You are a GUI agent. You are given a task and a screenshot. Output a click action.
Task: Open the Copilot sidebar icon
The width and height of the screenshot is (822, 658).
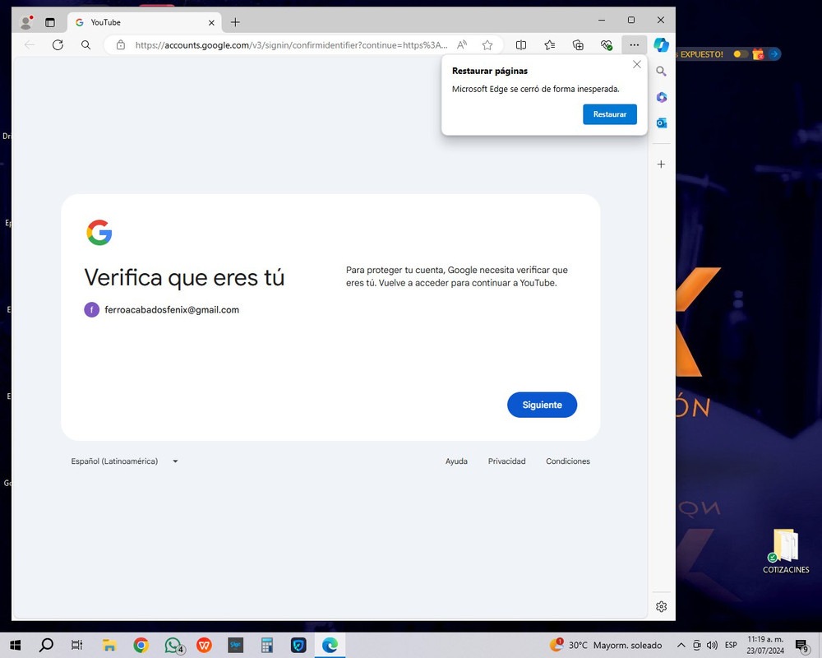pos(661,45)
